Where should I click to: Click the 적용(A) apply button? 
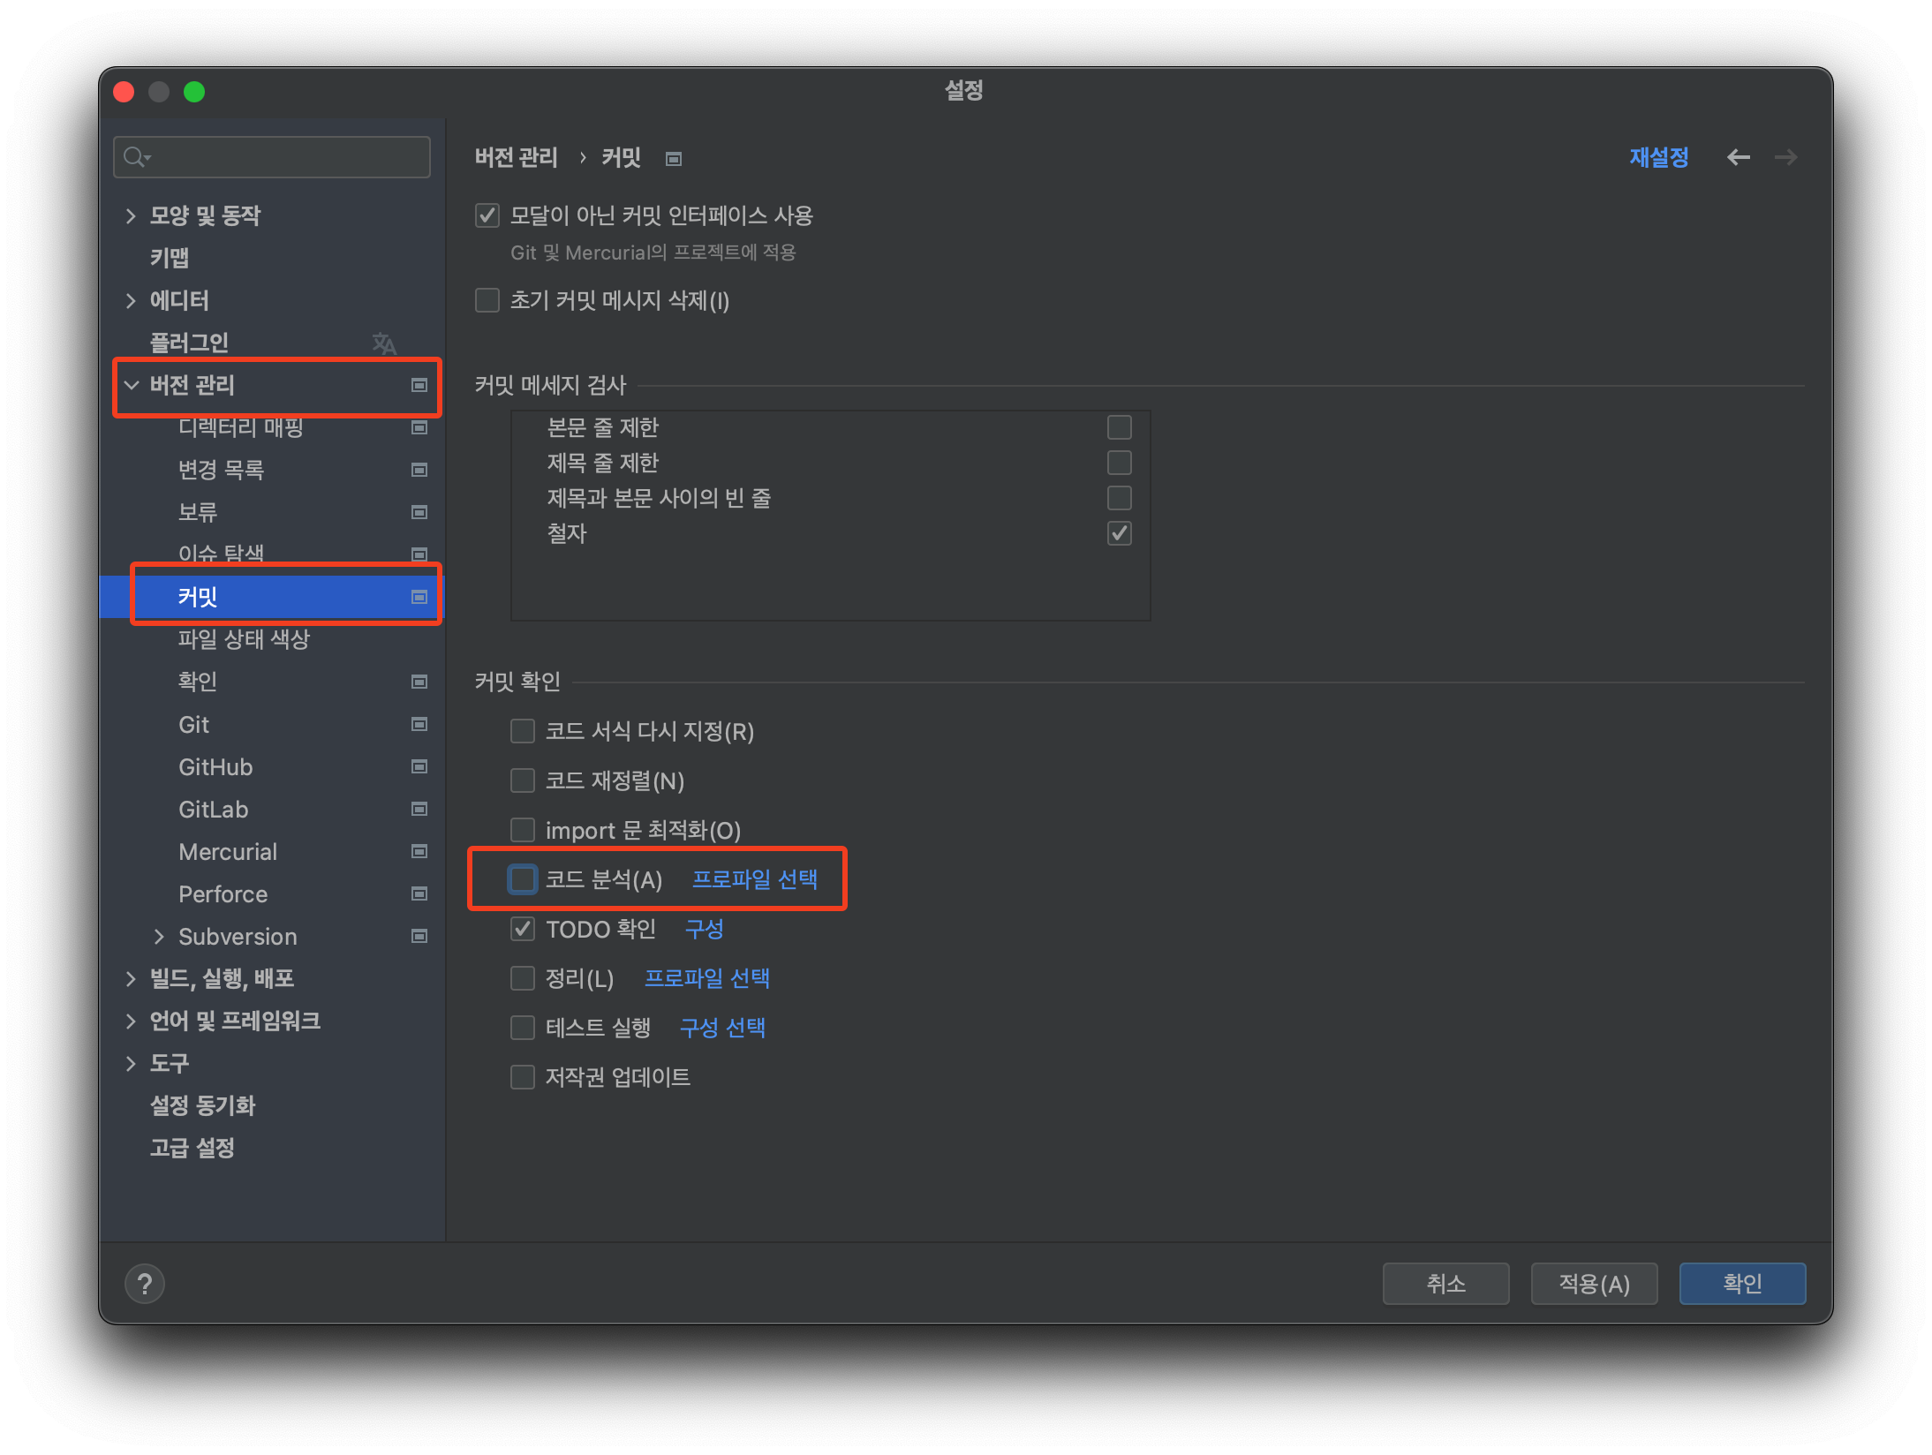click(1593, 1284)
